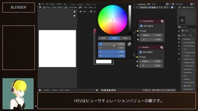Click the Composite node Alpha value field
This screenshot has height=111, width=198.
[x=152, y=35]
